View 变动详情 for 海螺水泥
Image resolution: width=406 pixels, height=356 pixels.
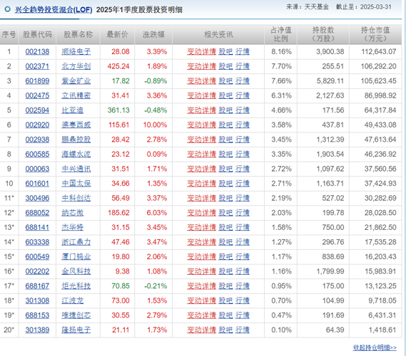point(201,155)
